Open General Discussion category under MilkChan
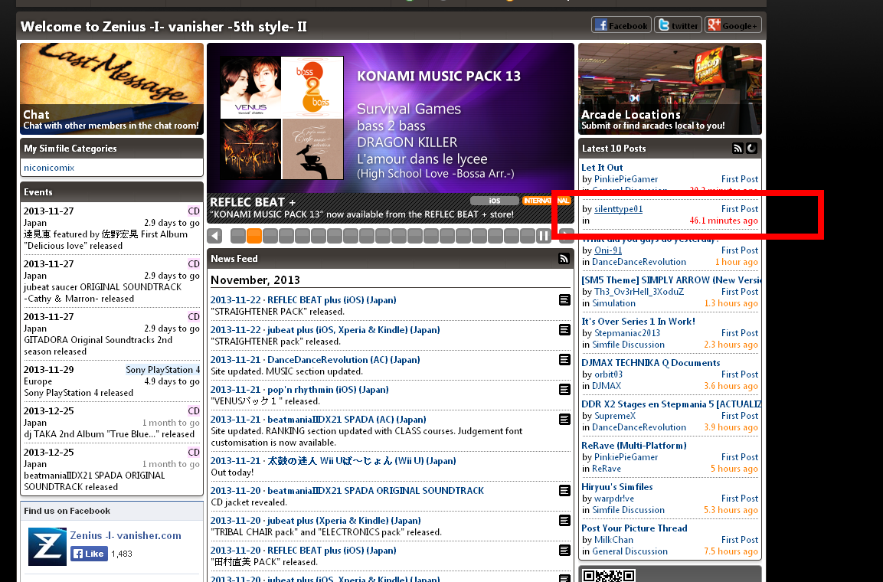 coord(630,551)
